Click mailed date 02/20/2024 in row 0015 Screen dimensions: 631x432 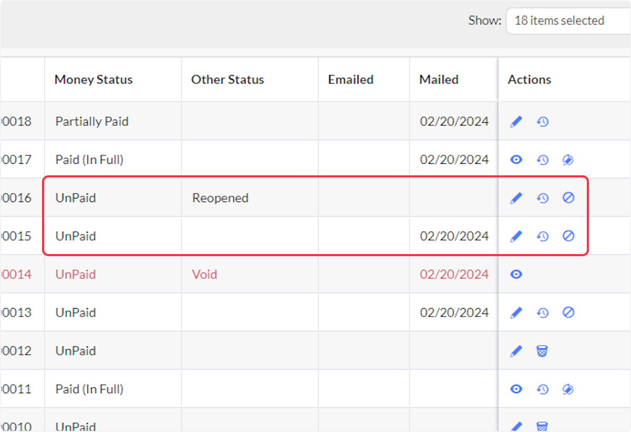[454, 236]
